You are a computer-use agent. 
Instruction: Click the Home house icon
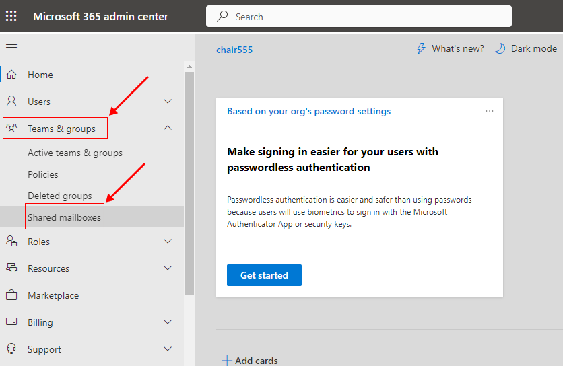click(x=11, y=75)
